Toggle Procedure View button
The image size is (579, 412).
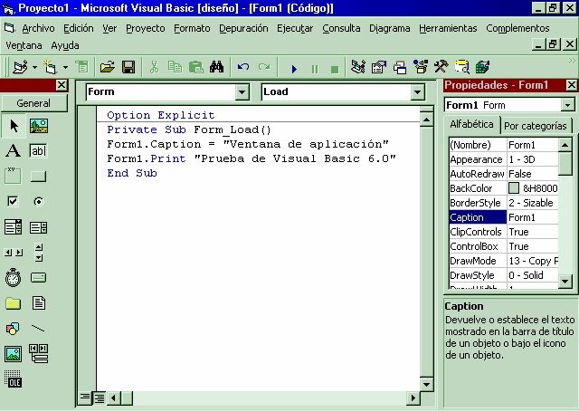(84, 398)
